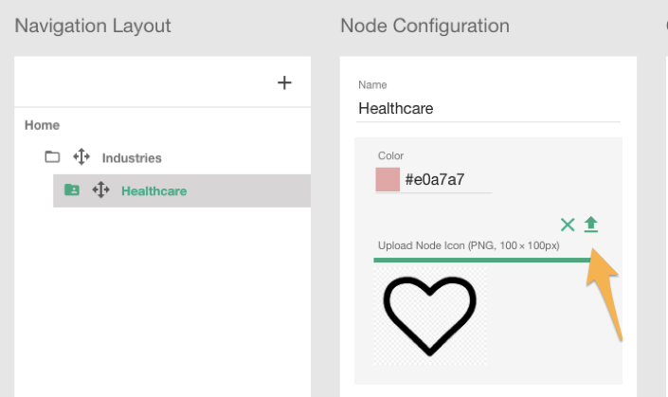Open the pink color swatch picker

(388, 179)
